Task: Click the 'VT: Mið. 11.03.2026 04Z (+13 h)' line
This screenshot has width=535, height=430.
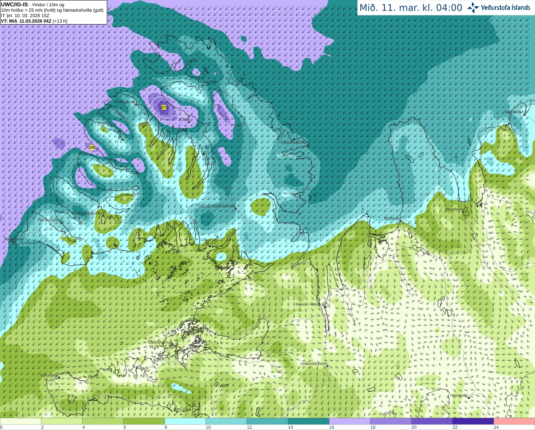Action: (34, 21)
